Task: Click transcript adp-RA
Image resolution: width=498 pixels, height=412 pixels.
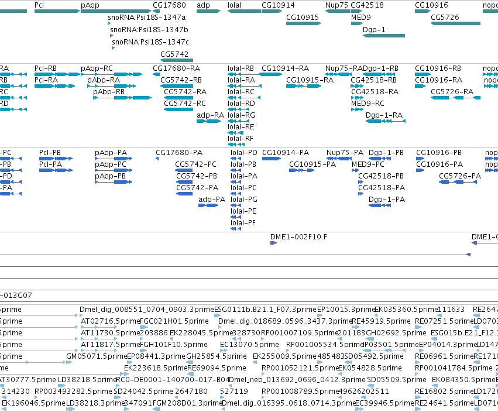Action: click(x=209, y=121)
